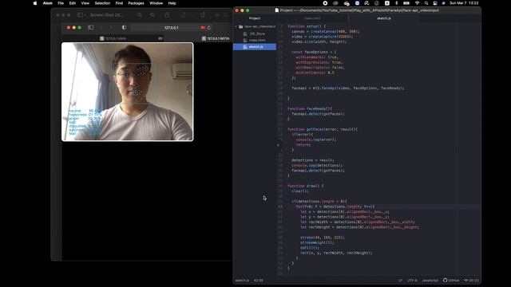Screen dimensions: 511x287
Task: Open Spotlight search in menu bar
Action: click(x=426, y=3)
